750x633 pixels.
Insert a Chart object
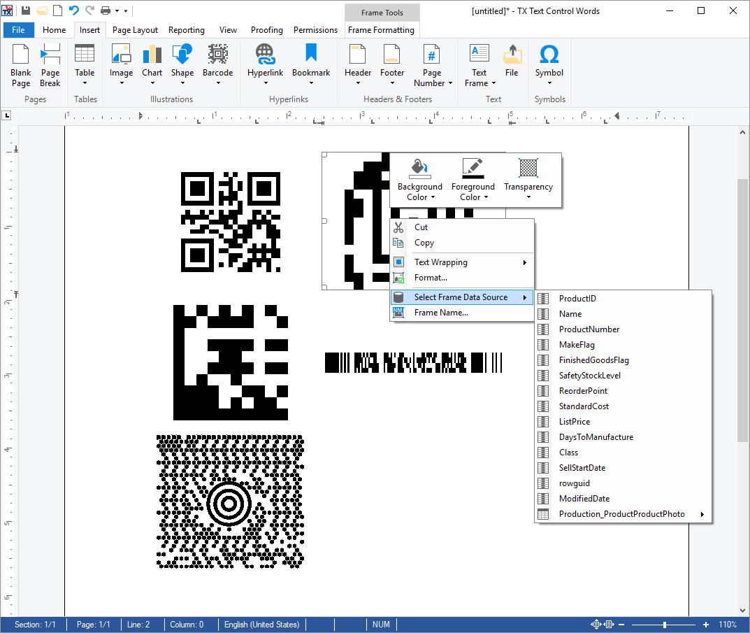(x=152, y=66)
